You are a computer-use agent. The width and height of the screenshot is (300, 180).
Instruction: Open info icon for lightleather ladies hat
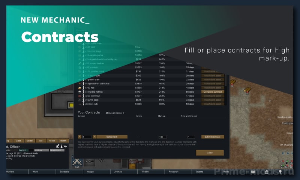(x=83, y=84)
